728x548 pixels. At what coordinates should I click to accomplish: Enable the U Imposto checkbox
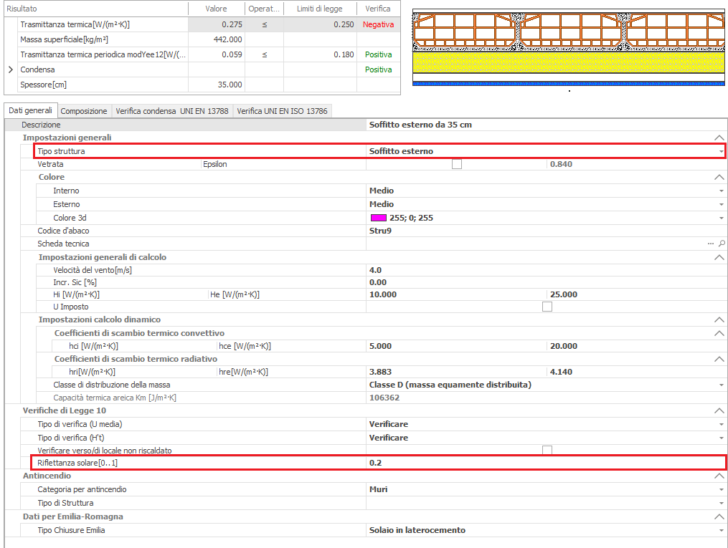pyautogui.click(x=547, y=307)
